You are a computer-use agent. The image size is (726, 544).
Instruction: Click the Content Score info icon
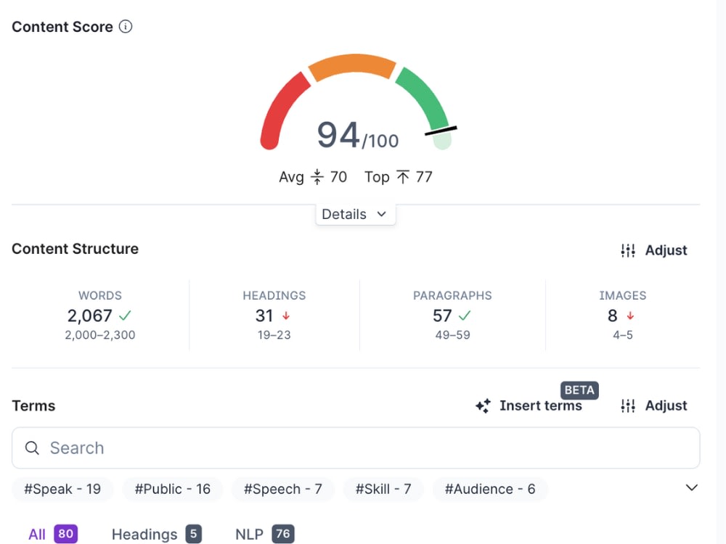(126, 26)
